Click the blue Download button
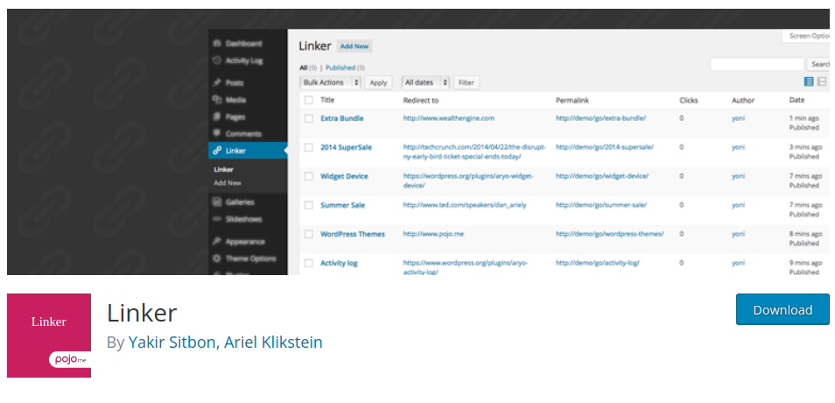This screenshot has width=835, height=403. click(x=782, y=310)
